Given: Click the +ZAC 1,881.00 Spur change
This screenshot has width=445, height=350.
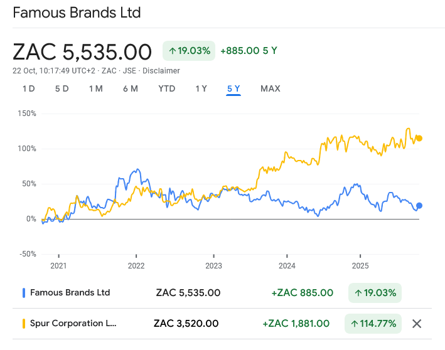Looking at the screenshot, I should 296,323.
